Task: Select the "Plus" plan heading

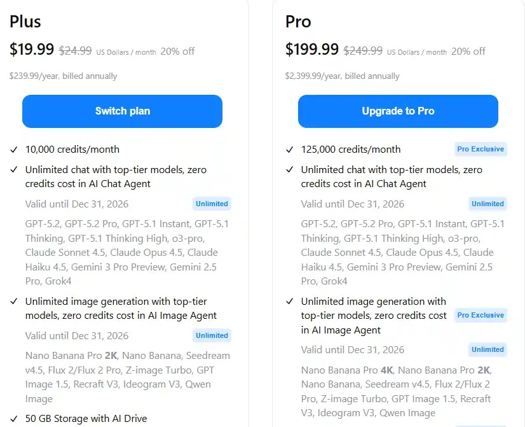Action: [25, 22]
